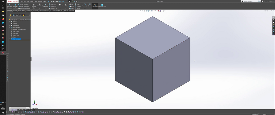Image resolution: width=275 pixels, height=115 pixels.
Task: Select the Extruded Cut tool
Action: 34,6
